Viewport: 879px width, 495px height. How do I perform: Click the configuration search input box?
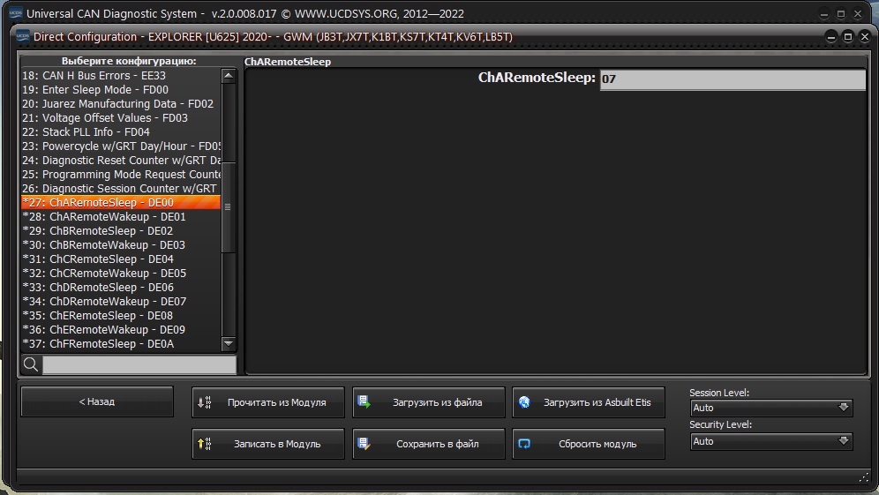pos(139,364)
